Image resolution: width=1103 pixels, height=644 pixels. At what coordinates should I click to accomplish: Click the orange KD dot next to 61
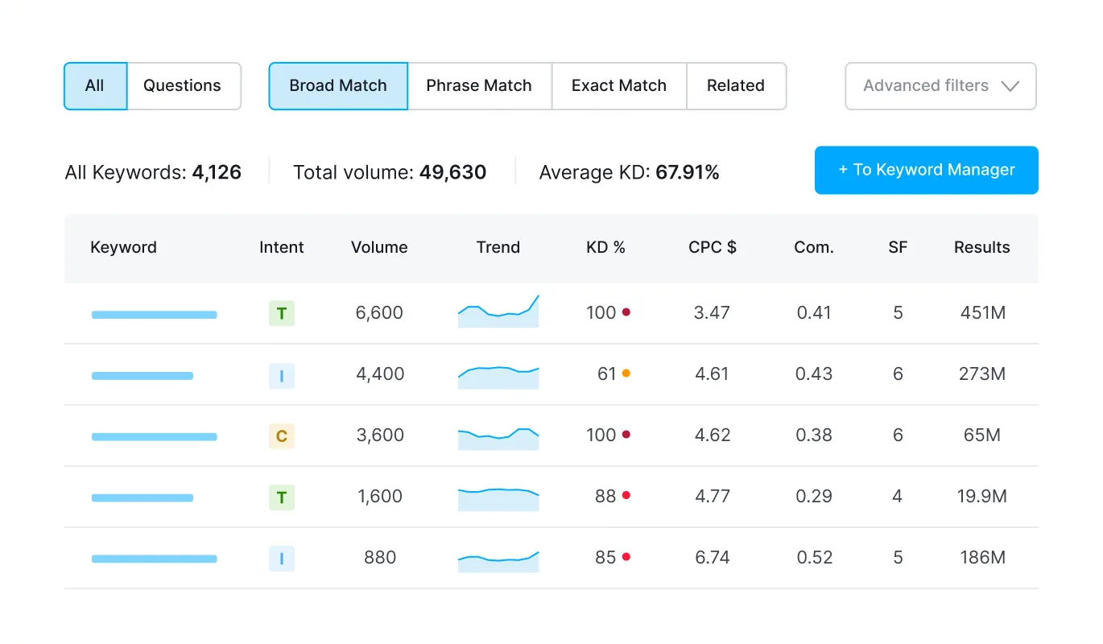click(626, 374)
